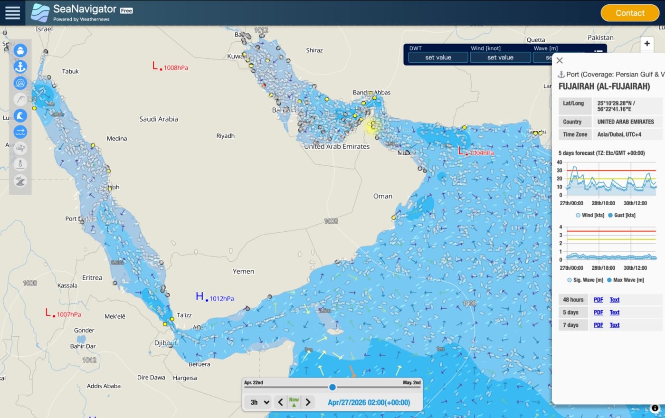Screen dimensions: 665x418
Task: Open the 7 days Text forecast
Action: [x=615, y=325]
